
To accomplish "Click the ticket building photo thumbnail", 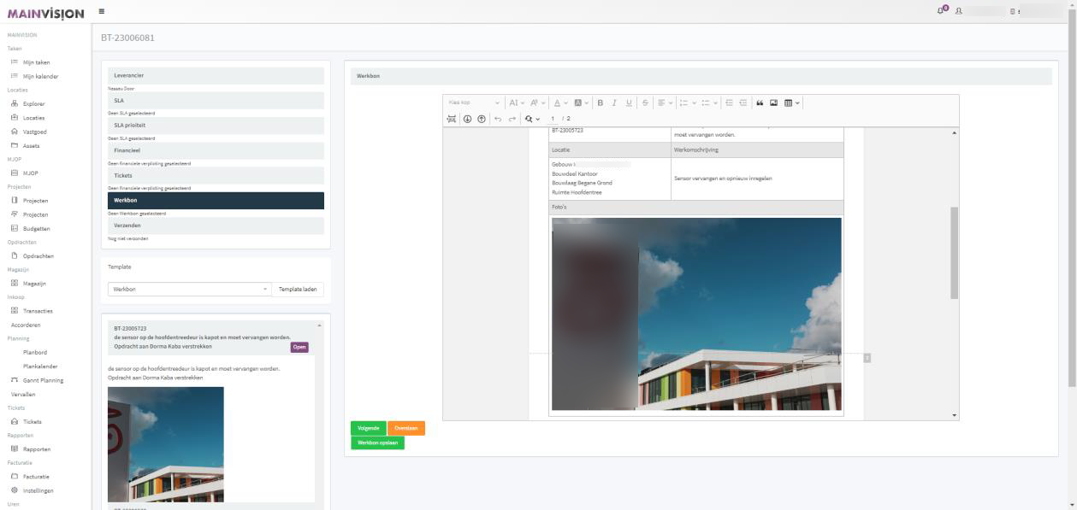I will 165,444.
